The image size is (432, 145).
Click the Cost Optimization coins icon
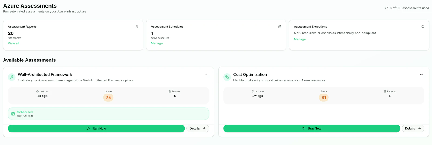point(227,77)
